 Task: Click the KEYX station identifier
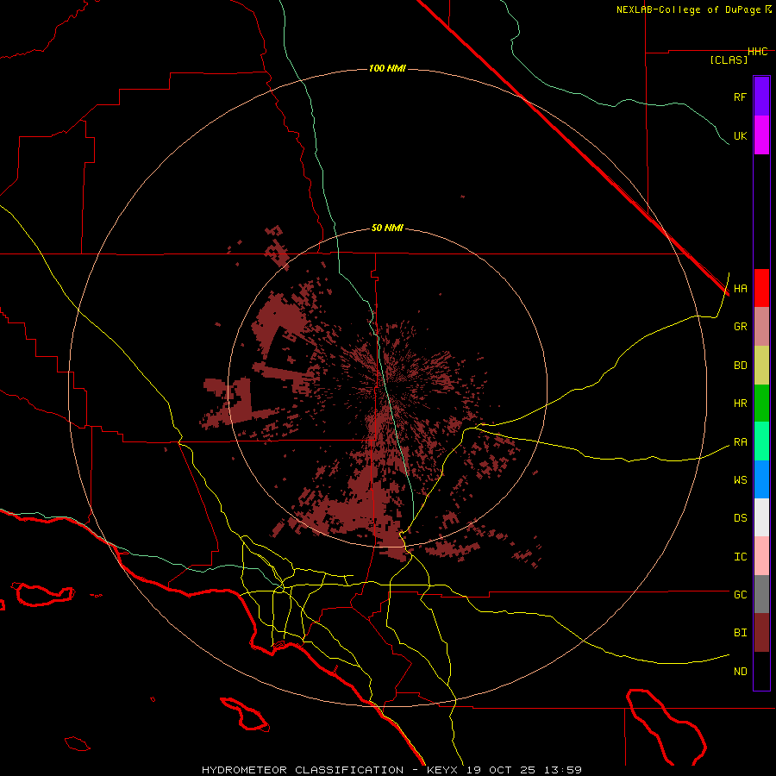(443, 770)
